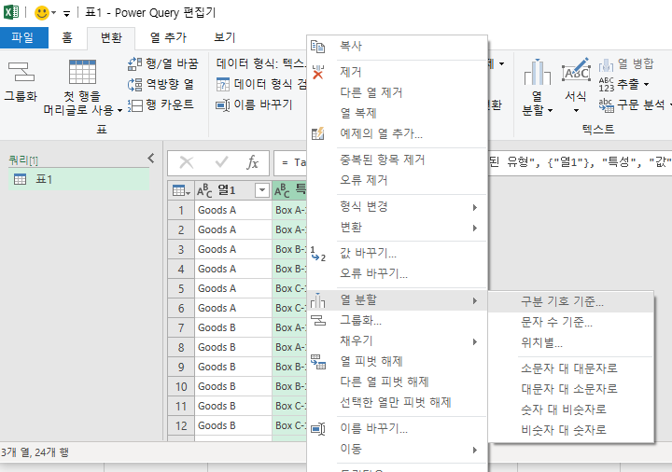
Task: Open 열1 column filter dropdown
Action: [x=262, y=190]
